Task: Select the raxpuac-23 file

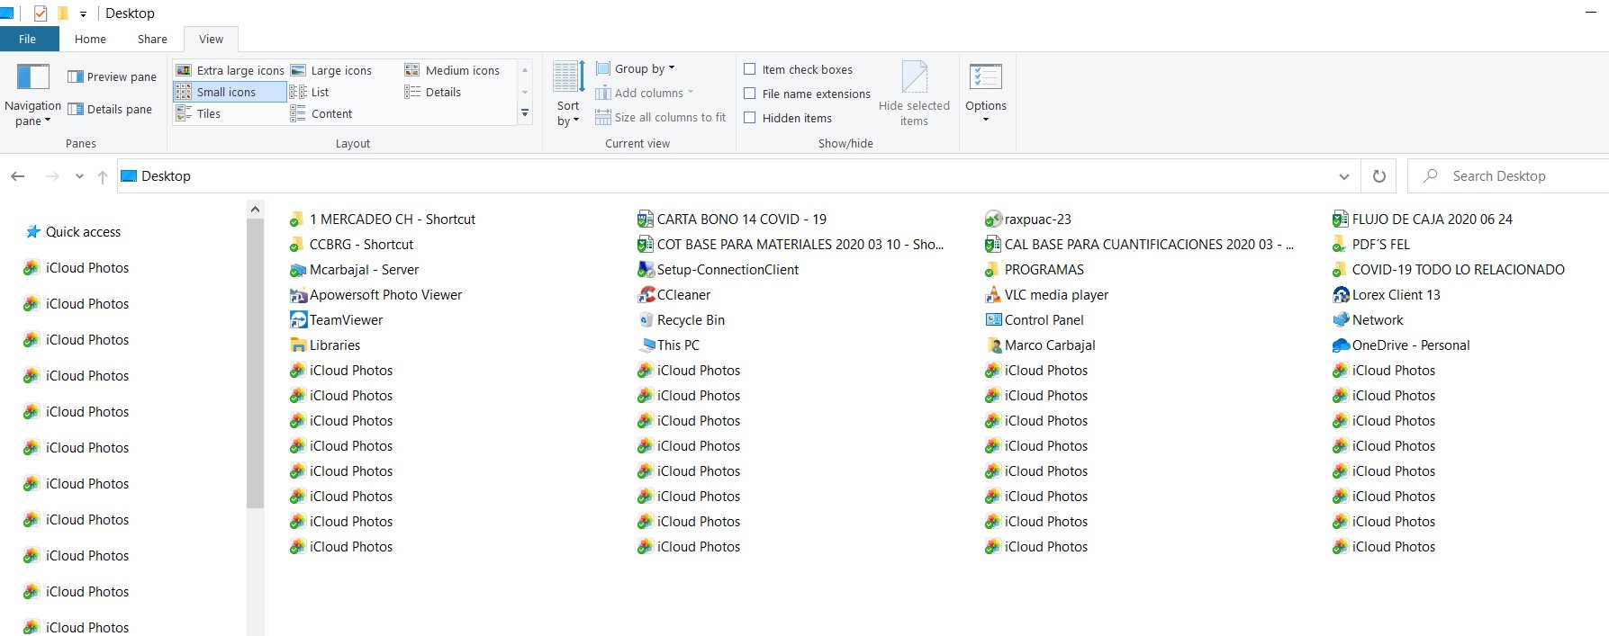Action: [x=1027, y=219]
